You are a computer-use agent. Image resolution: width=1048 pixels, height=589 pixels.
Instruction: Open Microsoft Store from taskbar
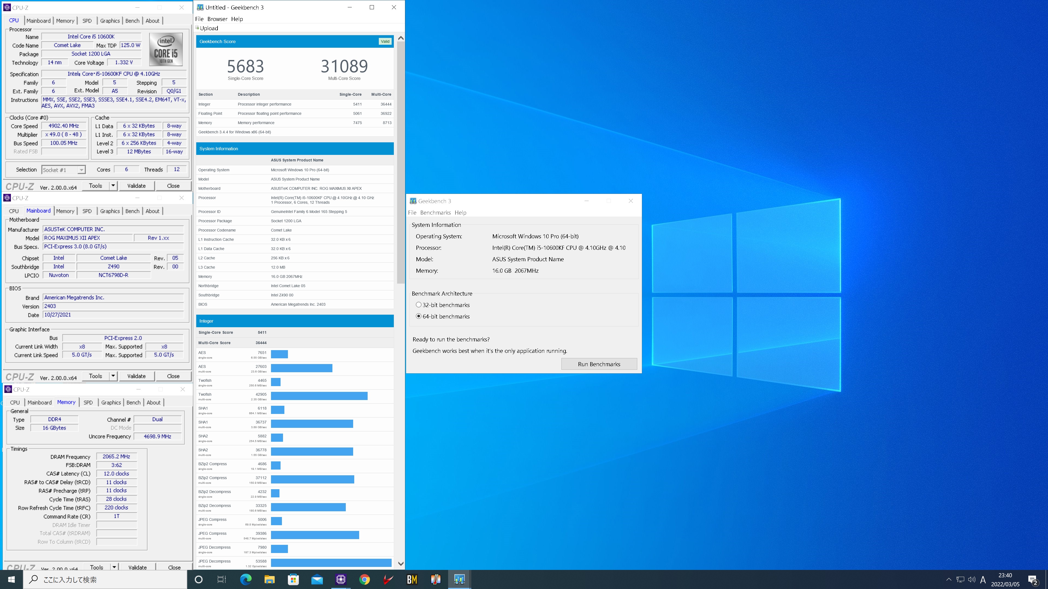tap(293, 579)
